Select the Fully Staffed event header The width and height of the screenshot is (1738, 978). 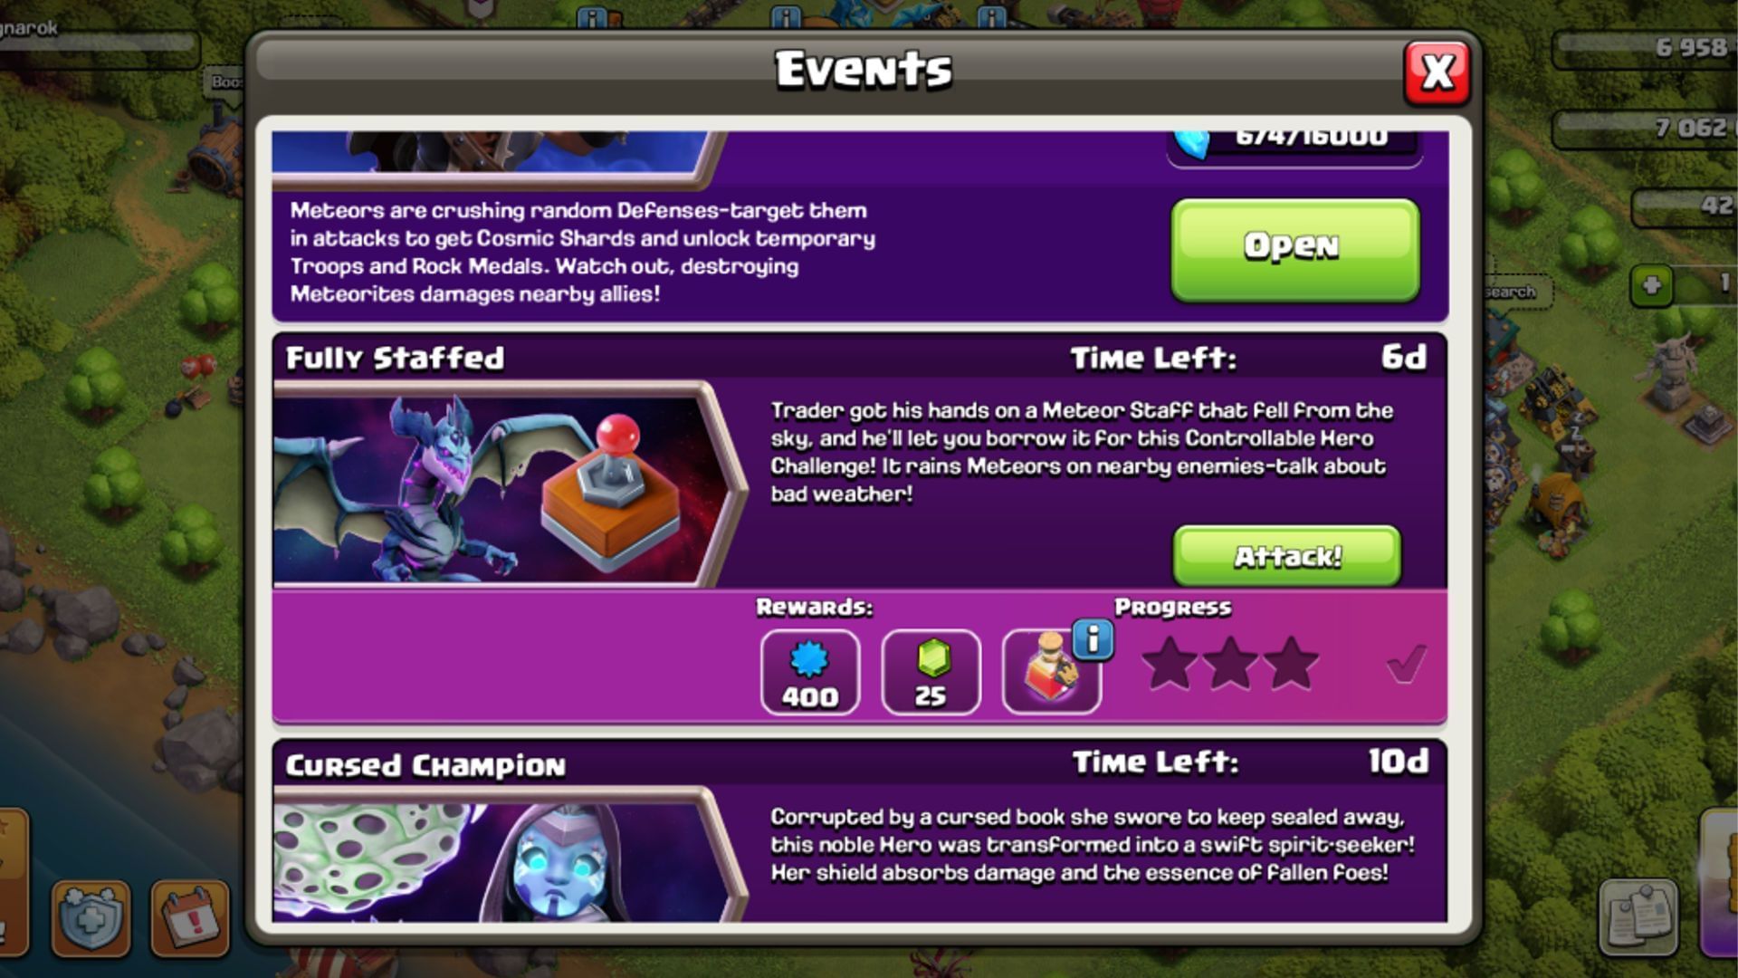click(859, 357)
